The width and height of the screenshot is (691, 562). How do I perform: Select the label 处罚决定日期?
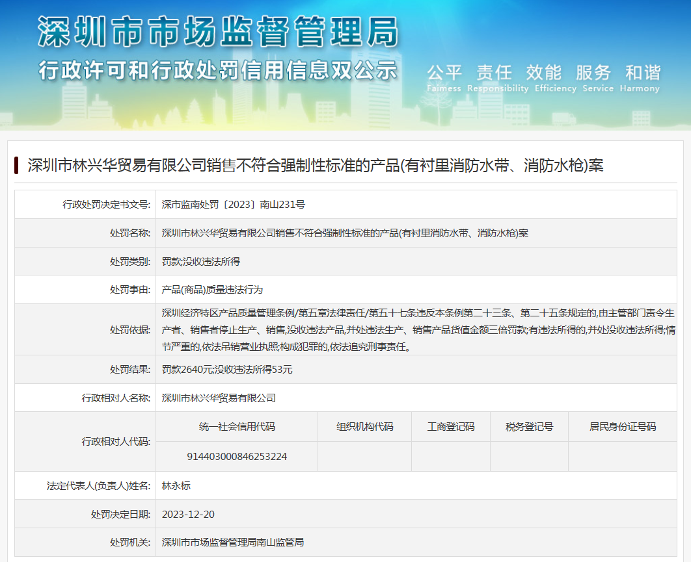click(x=121, y=515)
